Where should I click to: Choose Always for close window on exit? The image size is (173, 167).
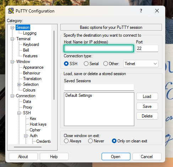click(66, 141)
